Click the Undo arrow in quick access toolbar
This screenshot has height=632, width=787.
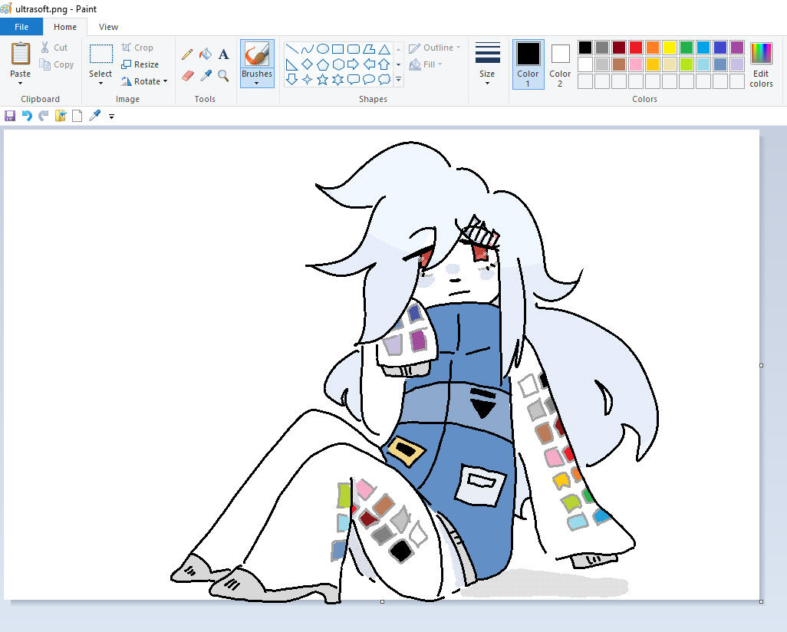point(27,116)
